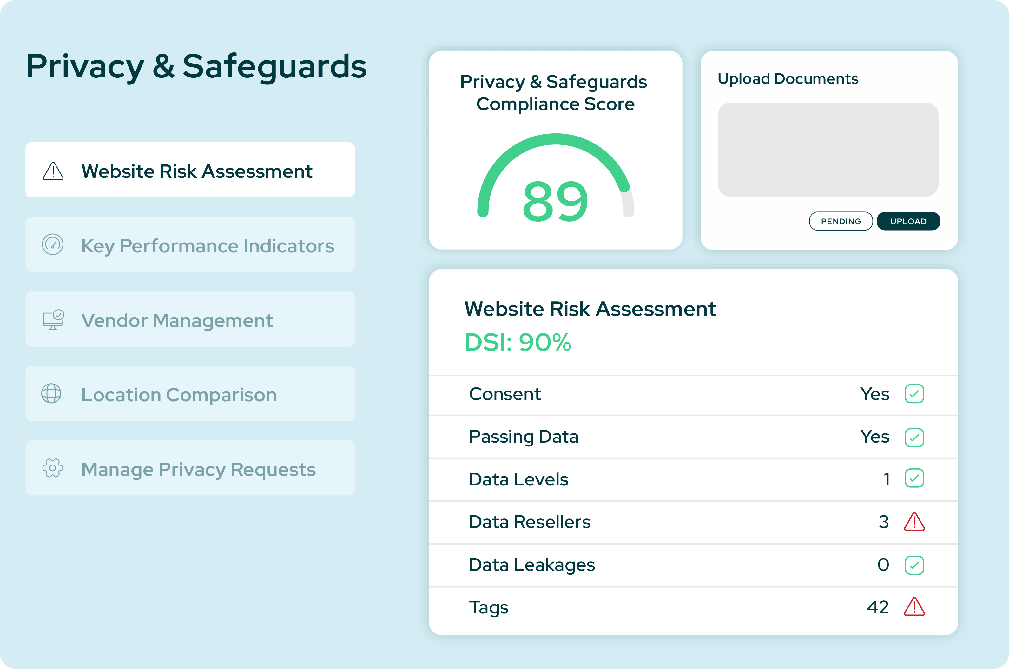Click the DSI: 90% value

[518, 342]
